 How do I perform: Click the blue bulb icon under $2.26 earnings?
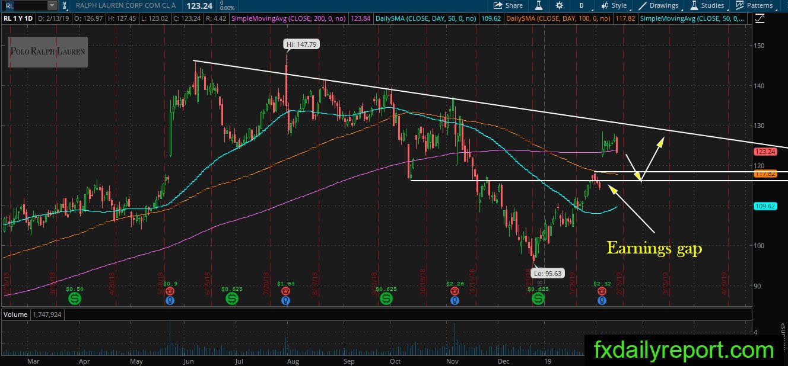point(455,300)
